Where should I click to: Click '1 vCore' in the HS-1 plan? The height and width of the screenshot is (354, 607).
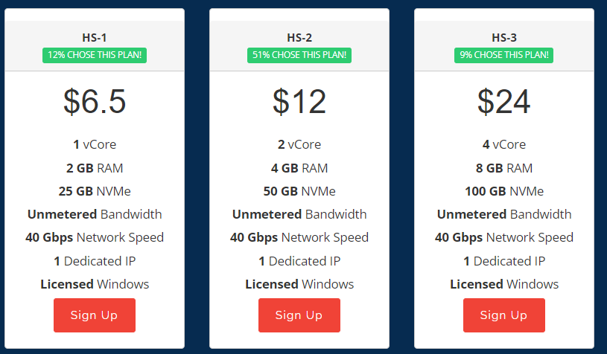[95, 144]
